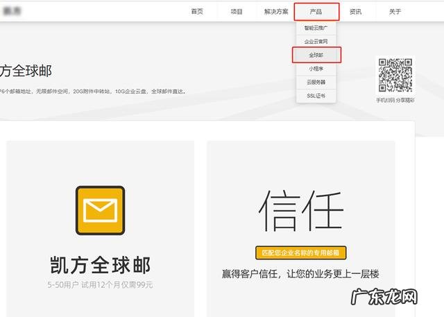The width and height of the screenshot is (444, 317).
Task: Open the 解决方案 nav item
Action: coord(276,12)
